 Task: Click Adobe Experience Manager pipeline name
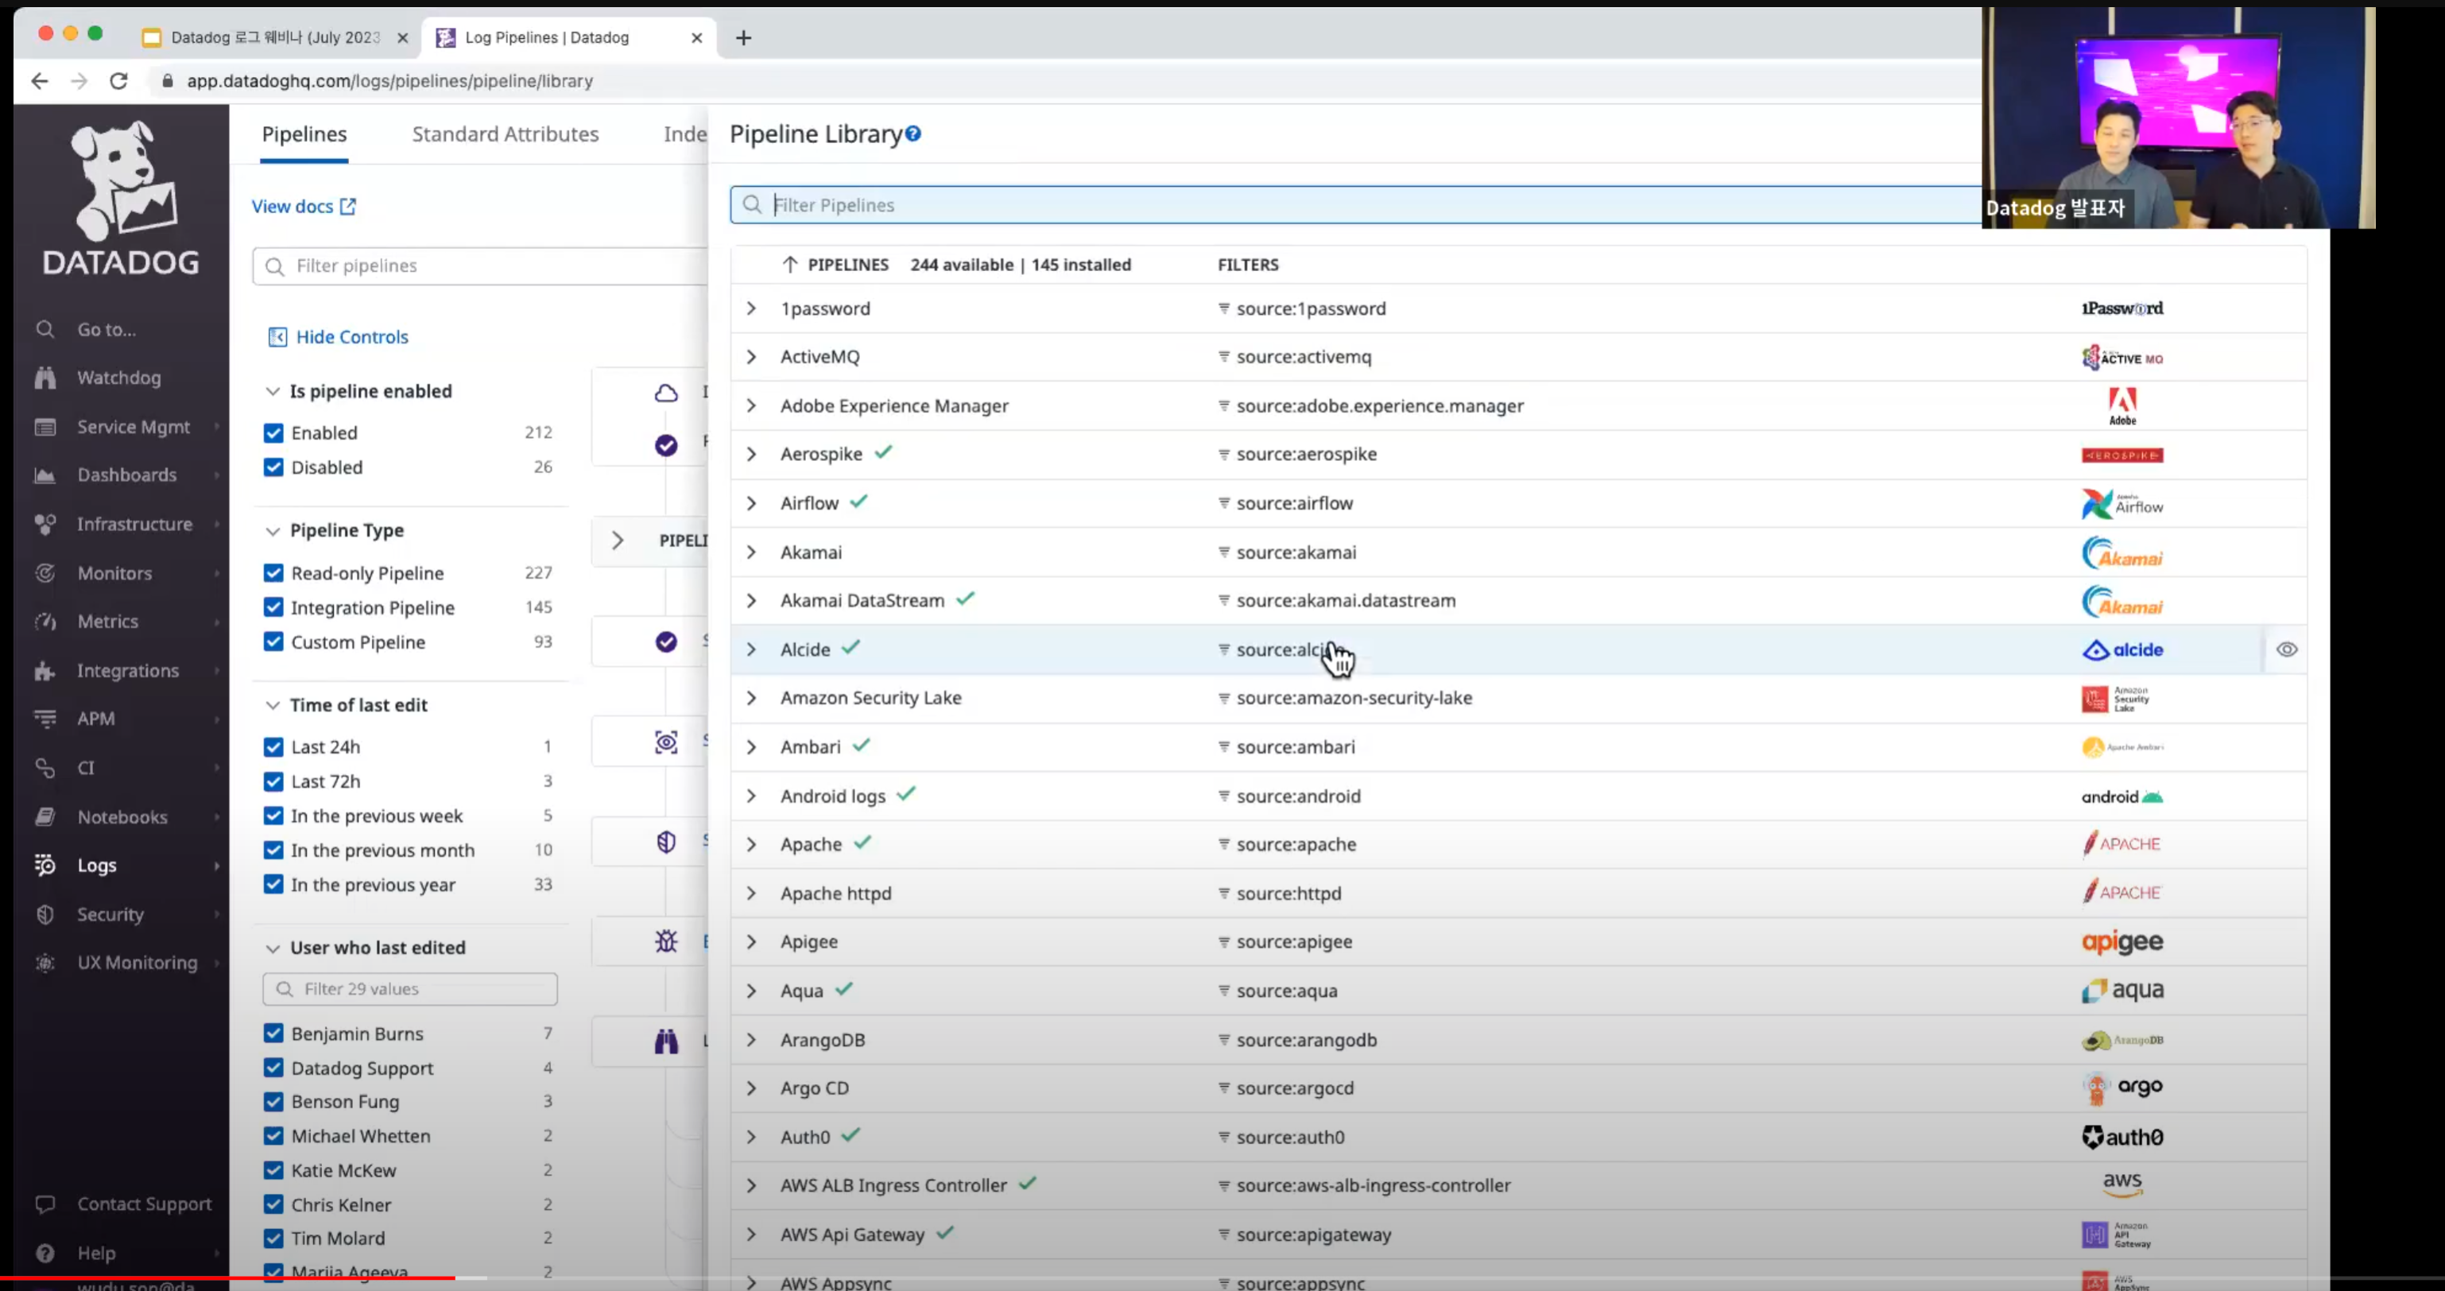click(894, 406)
